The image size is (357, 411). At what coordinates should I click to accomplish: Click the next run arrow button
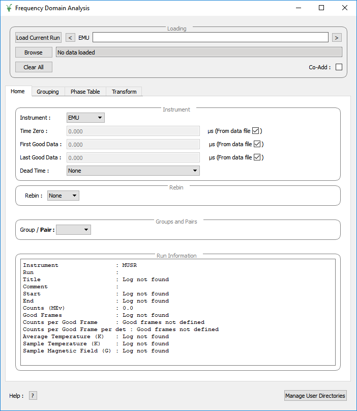[337, 38]
